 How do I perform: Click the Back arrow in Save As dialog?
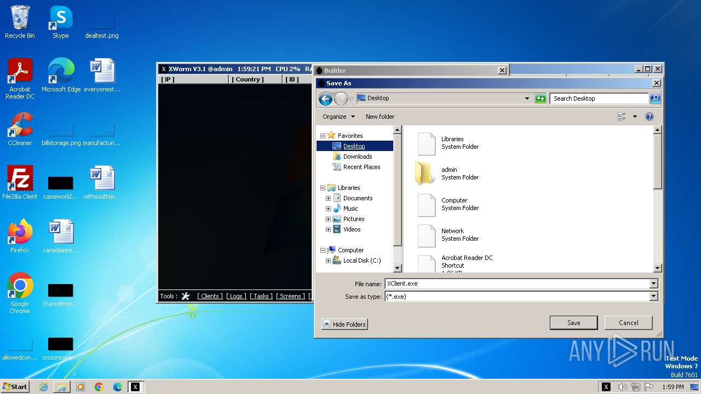point(325,99)
